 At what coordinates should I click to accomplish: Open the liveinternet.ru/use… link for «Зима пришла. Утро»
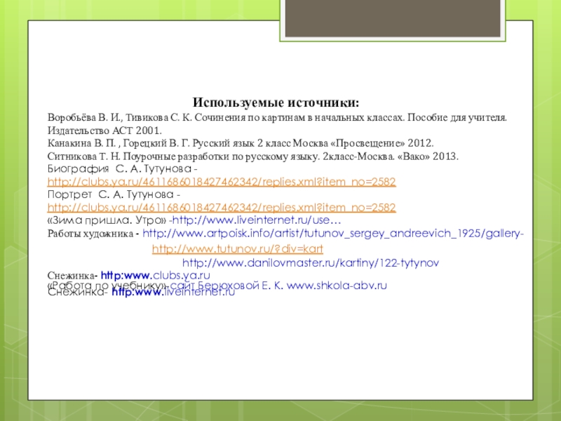click(x=257, y=220)
